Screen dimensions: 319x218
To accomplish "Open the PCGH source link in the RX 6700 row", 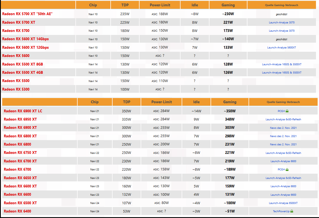I will coord(281,170).
